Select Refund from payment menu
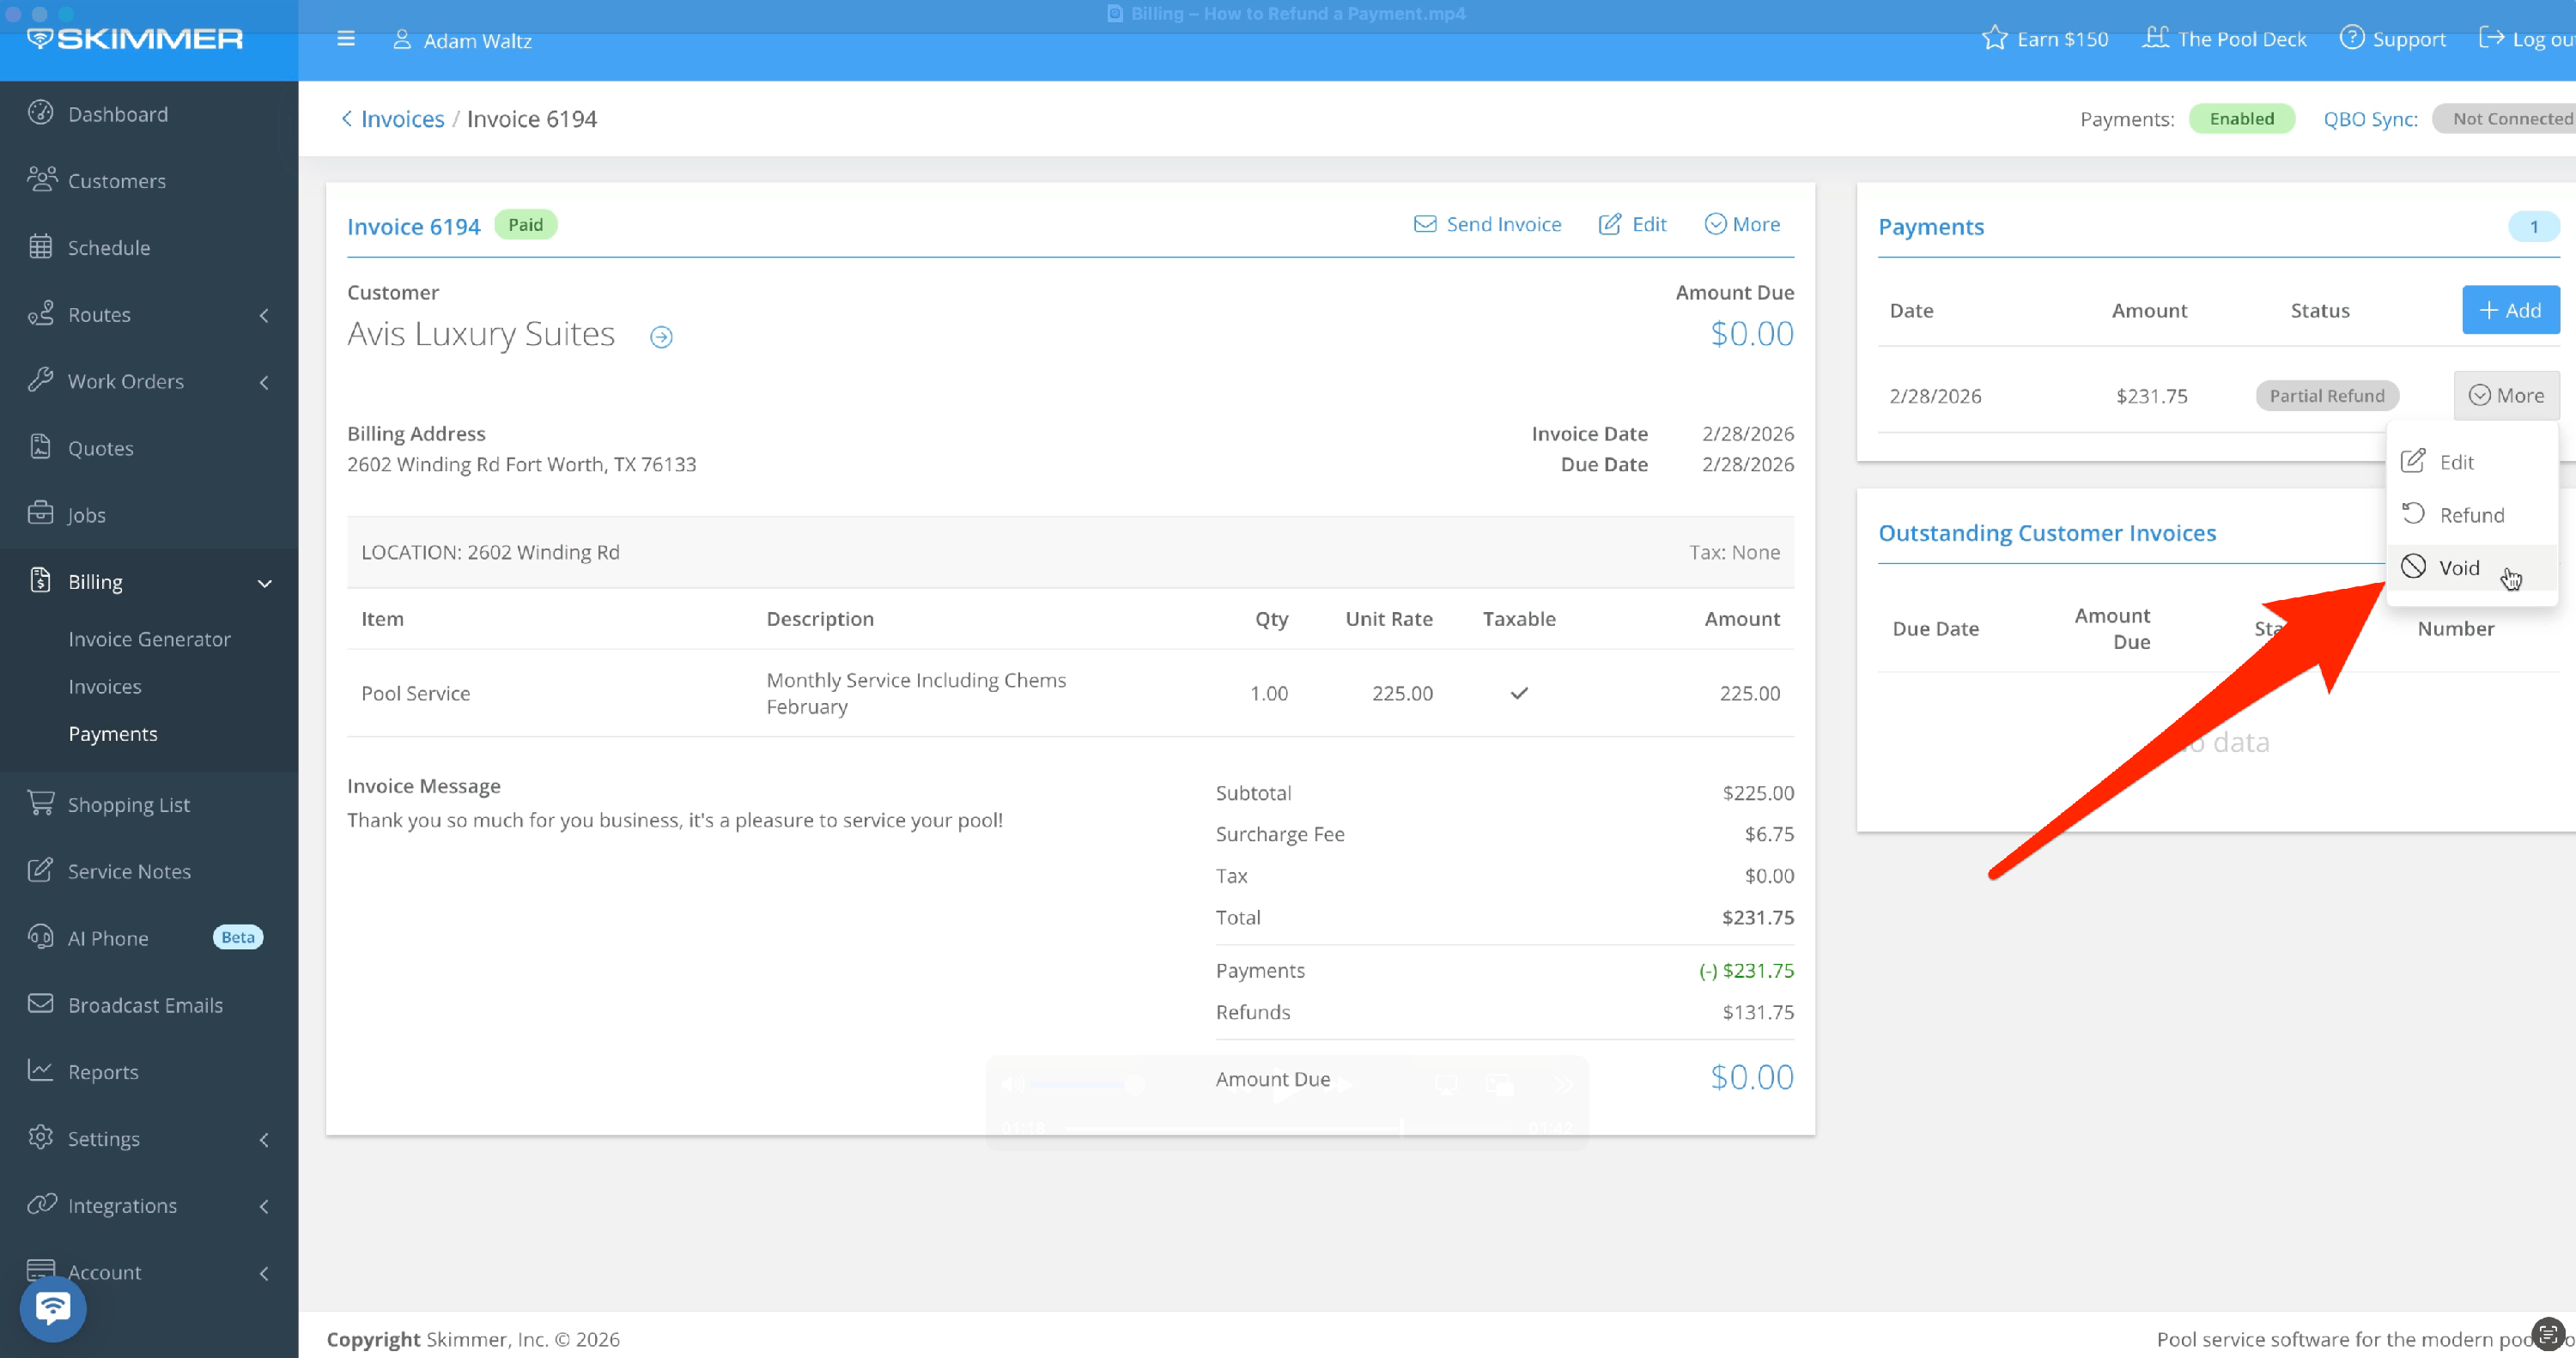The width and height of the screenshot is (2576, 1358). [2470, 515]
